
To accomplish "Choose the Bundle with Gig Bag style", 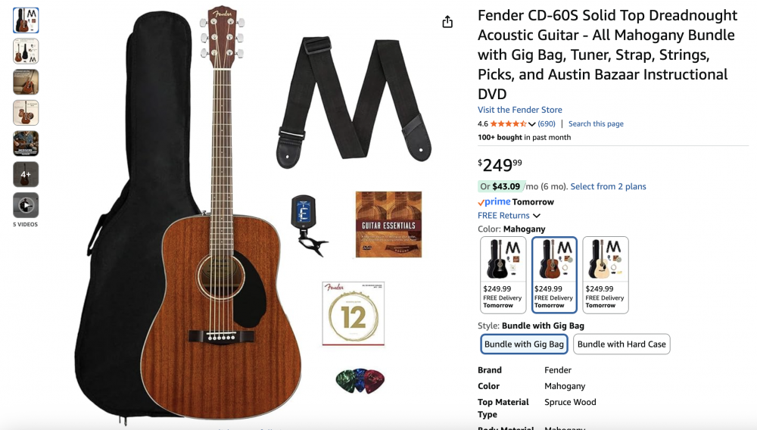I will [524, 344].
